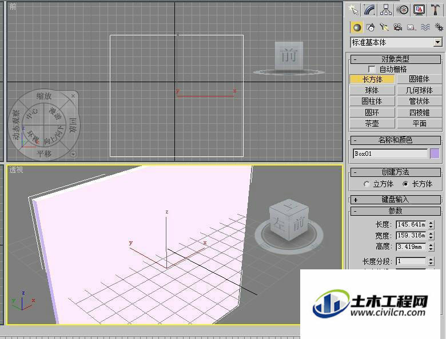Click the Box01 object name field
The image size is (446, 339).
[x=390, y=154]
